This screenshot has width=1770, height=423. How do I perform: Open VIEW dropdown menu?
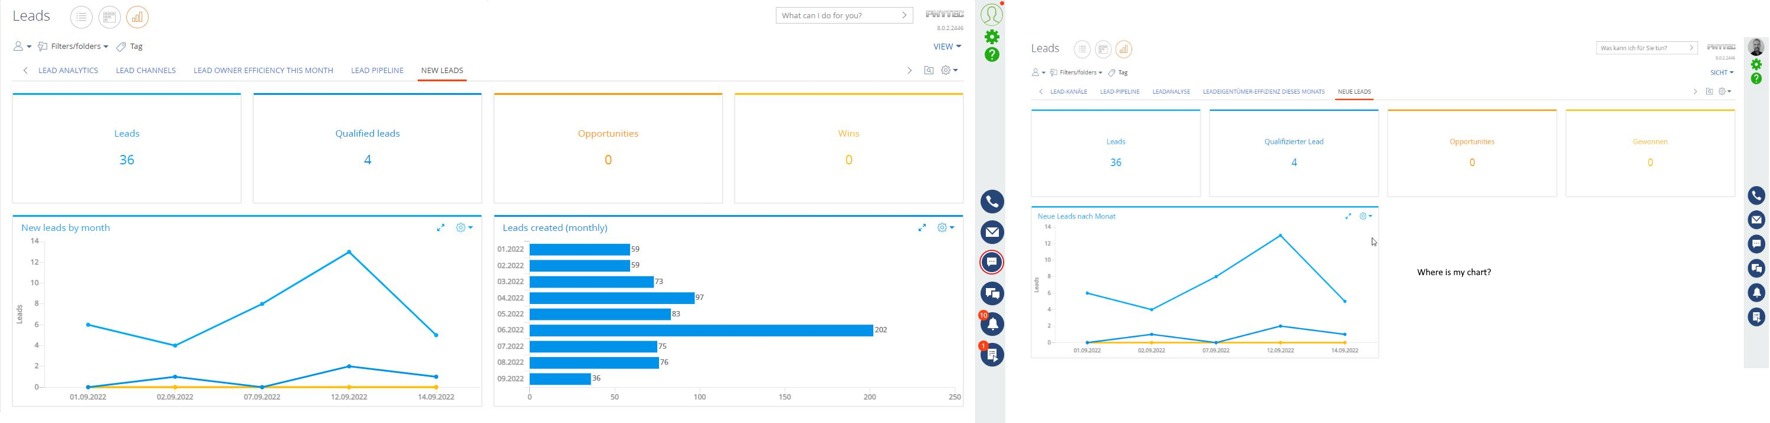click(x=948, y=47)
